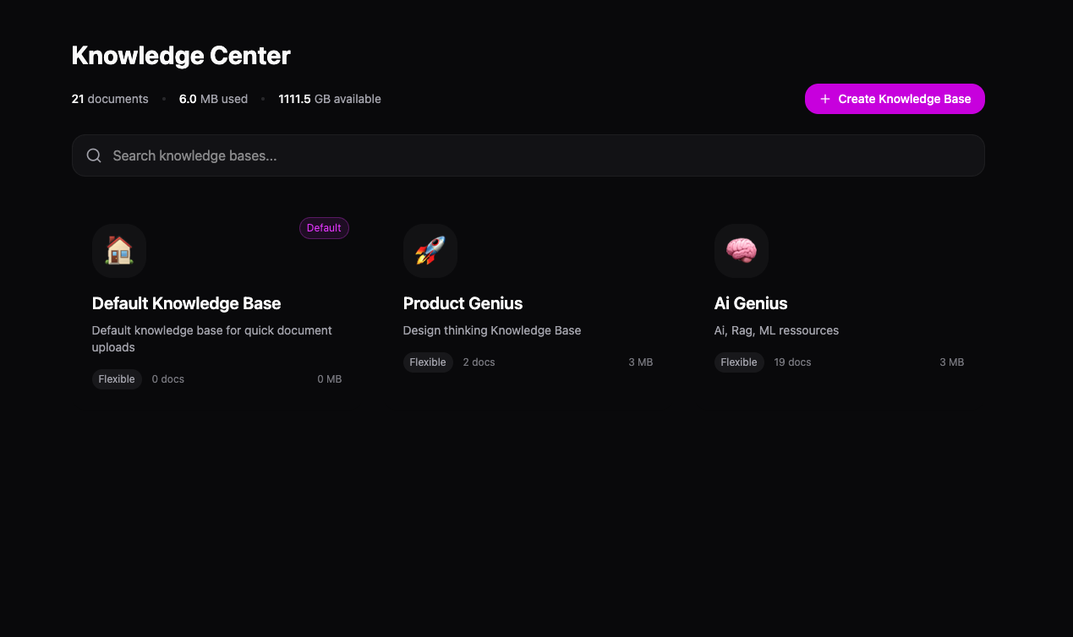This screenshot has width=1073, height=637.
Task: Click the 1111.5 GB available statistic
Action: (330, 99)
